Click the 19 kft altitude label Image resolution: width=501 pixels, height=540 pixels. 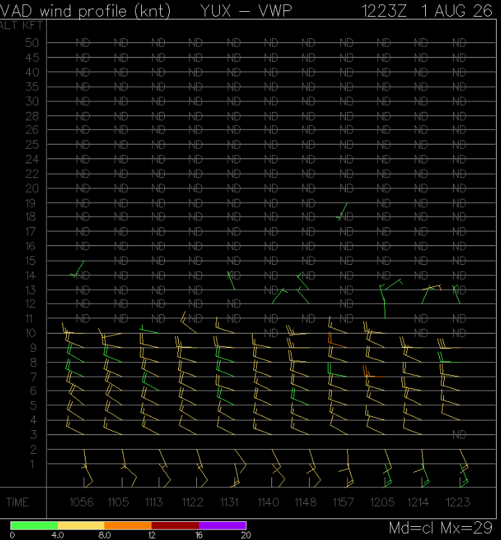31,203
